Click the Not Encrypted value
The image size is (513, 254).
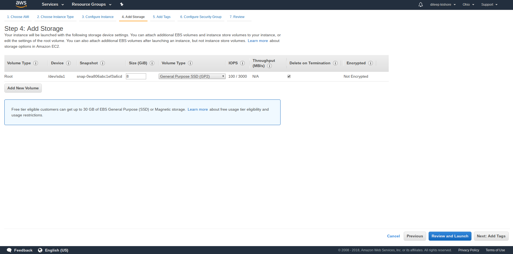(x=356, y=77)
